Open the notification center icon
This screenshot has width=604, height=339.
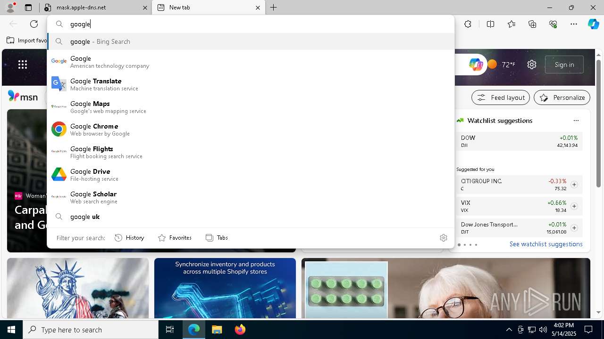point(588,330)
